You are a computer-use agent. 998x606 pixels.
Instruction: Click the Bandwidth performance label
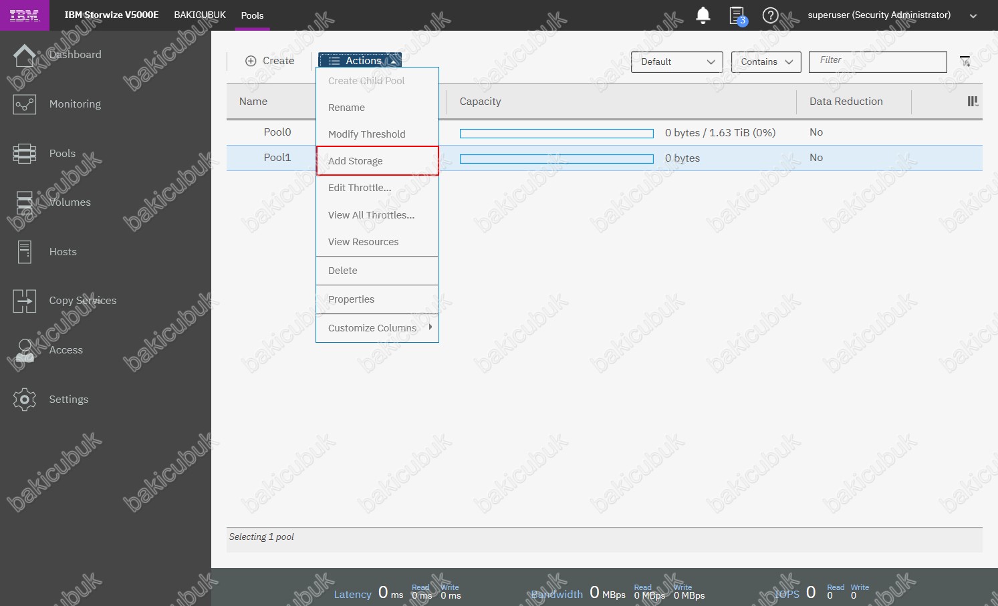(557, 595)
